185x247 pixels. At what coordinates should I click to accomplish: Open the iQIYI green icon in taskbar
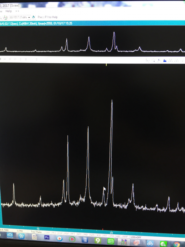point(110,241)
